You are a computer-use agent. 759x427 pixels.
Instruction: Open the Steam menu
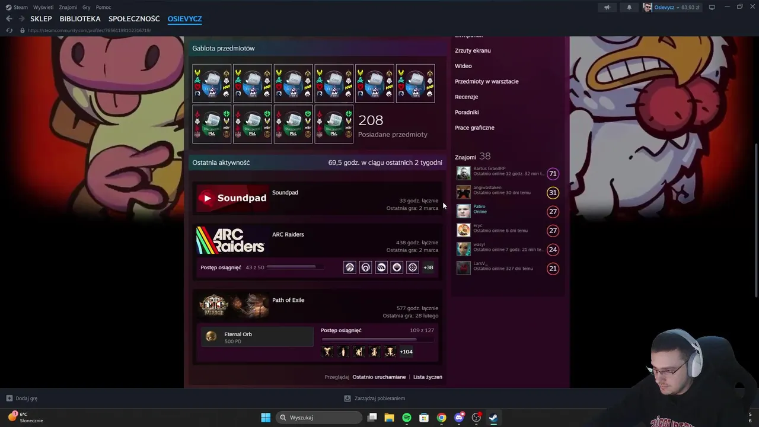17,7
